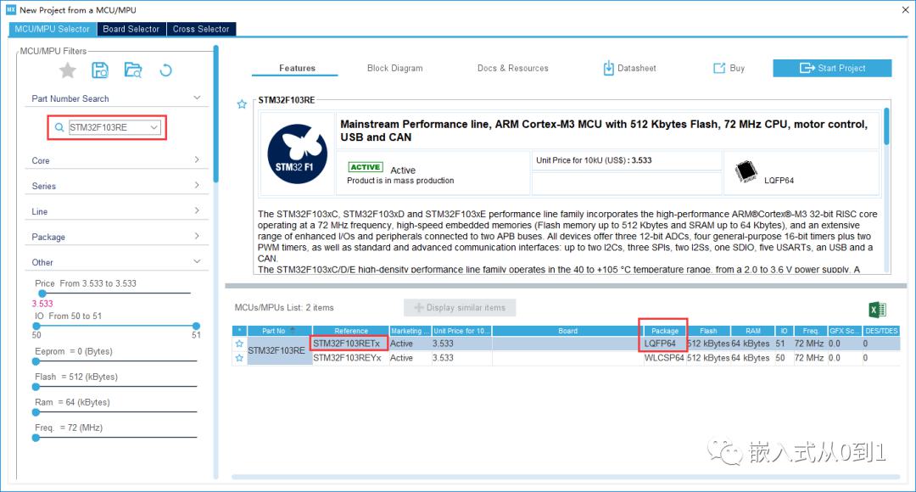Click the LQFP64 package cell
The width and height of the screenshot is (916, 492).
[x=665, y=344]
